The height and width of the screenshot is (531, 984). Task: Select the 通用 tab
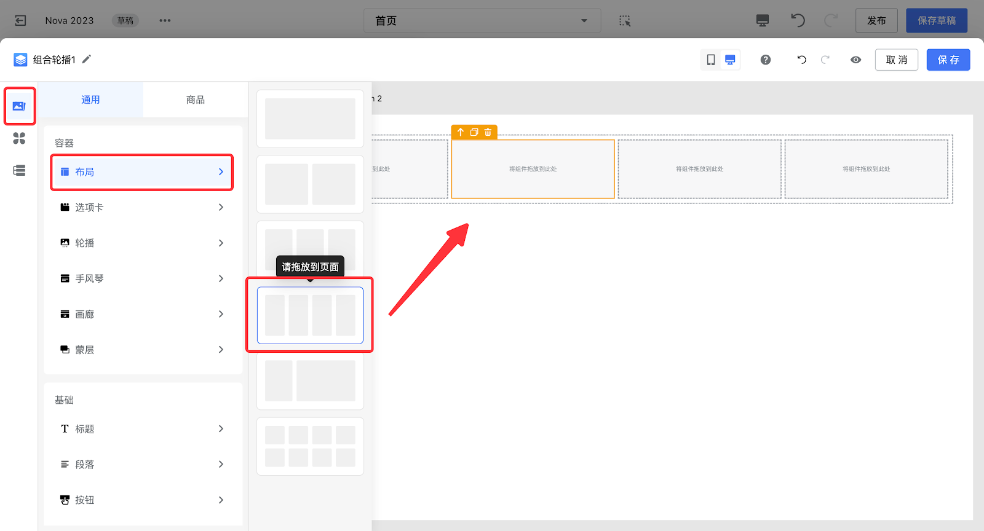tap(90, 100)
